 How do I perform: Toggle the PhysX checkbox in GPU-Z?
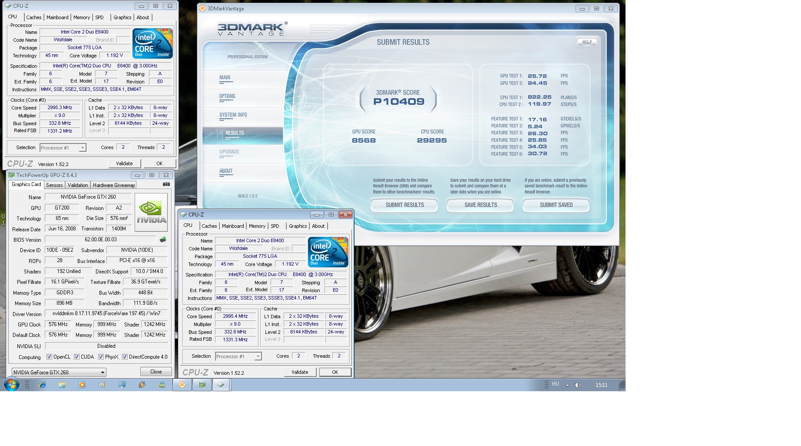click(101, 357)
